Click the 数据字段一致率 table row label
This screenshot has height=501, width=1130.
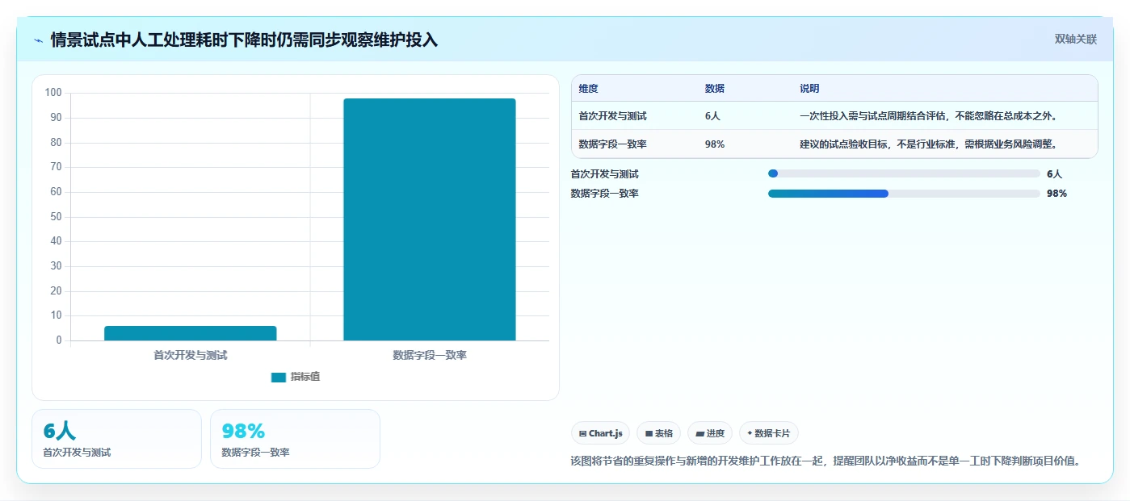[612, 144]
